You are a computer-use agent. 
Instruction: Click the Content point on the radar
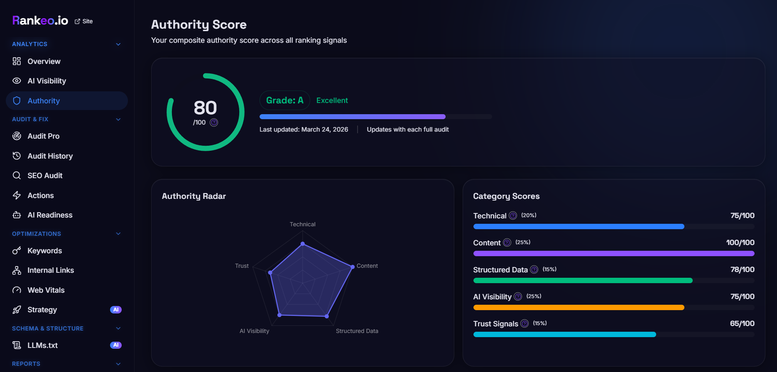coord(353,267)
